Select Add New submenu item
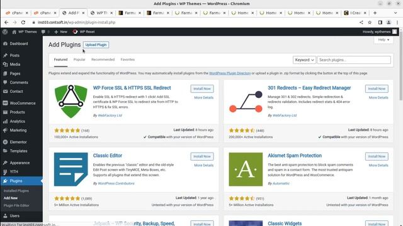The width and height of the screenshot is (403, 226). tap(11, 198)
